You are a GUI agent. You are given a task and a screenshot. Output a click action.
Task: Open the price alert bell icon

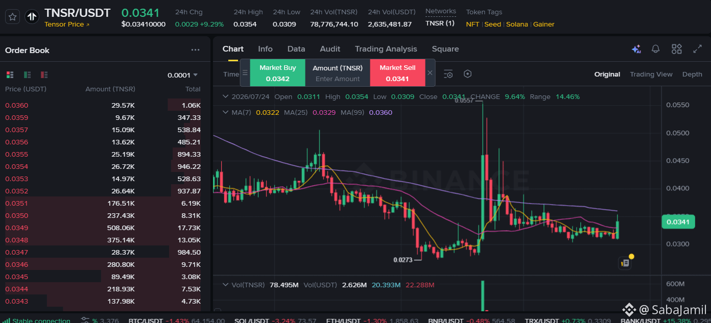[x=656, y=49]
